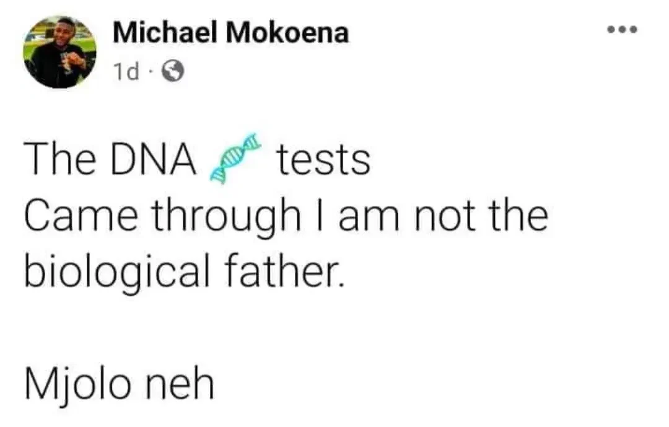Viewport: 669px width, 427px height.
Task: Click the globe public privacy icon
Action: pyautogui.click(x=173, y=73)
